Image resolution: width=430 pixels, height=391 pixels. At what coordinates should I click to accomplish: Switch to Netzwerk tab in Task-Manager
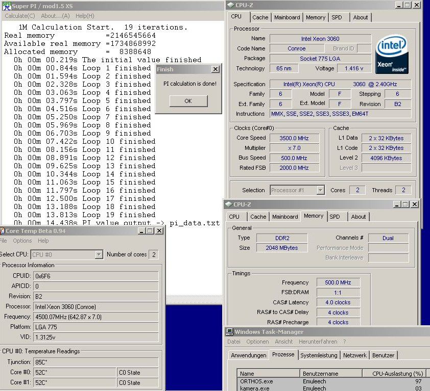point(355,355)
